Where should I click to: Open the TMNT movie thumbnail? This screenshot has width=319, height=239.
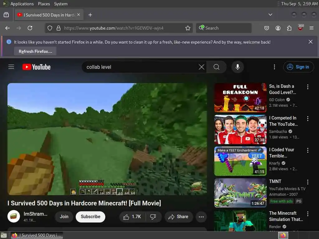coord(240,193)
